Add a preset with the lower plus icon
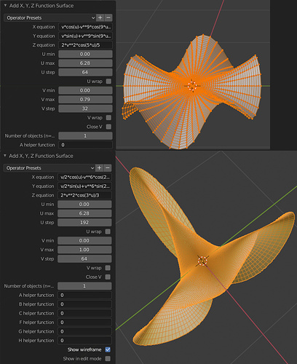Image resolution: width=297 pixels, height=364 pixels. [99, 168]
